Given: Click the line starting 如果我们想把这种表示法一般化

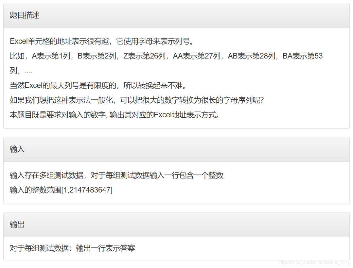Looking at the screenshot, I should click(137, 100).
